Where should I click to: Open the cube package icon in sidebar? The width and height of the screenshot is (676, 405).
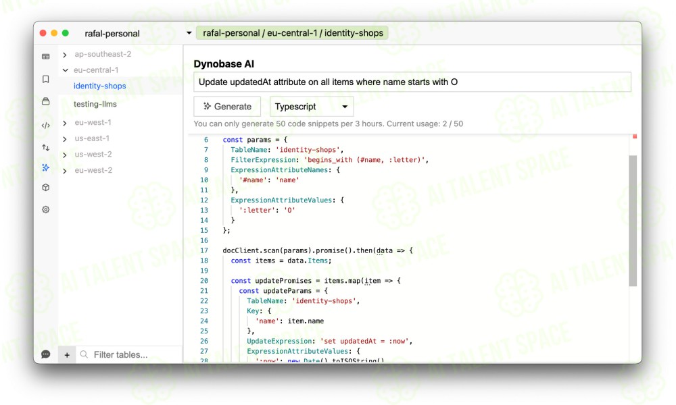point(46,187)
